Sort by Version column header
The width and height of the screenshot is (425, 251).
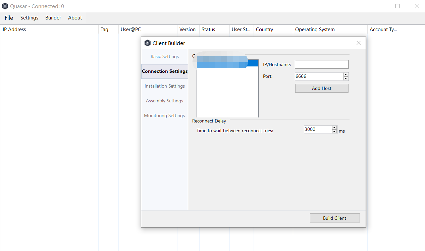[x=188, y=30]
